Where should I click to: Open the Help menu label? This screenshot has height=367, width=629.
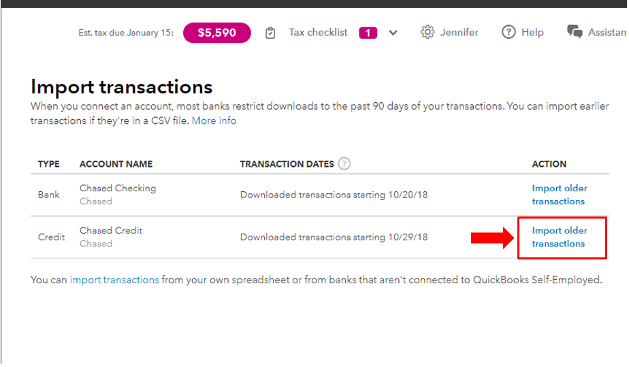pos(532,33)
